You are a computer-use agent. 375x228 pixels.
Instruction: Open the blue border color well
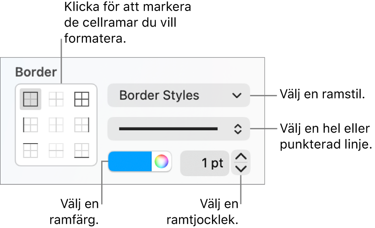point(130,161)
